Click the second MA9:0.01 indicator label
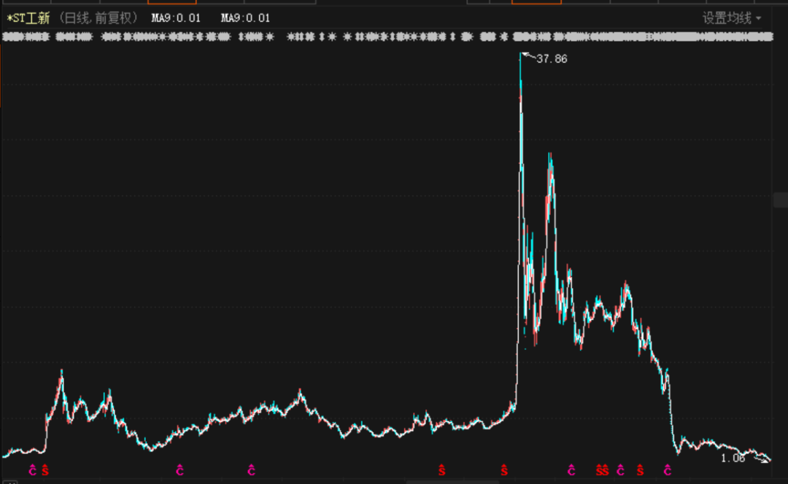The height and width of the screenshot is (484, 788). coord(245,18)
